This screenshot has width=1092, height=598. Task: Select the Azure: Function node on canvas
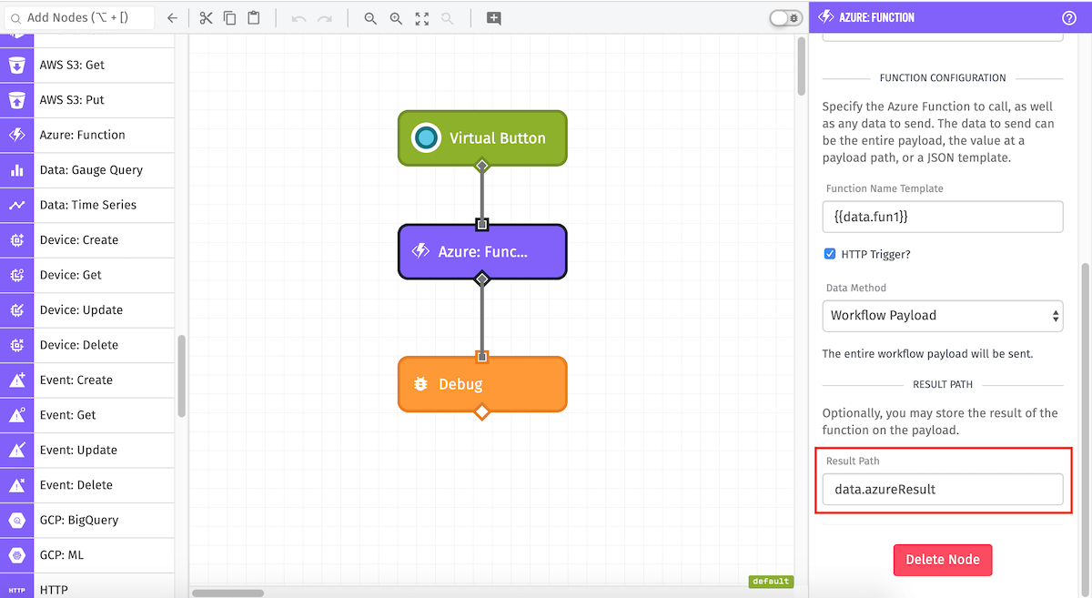point(482,251)
